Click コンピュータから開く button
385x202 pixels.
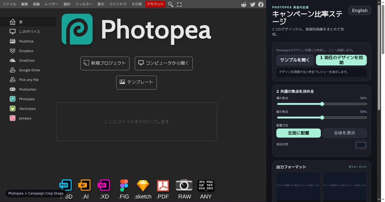point(164,63)
